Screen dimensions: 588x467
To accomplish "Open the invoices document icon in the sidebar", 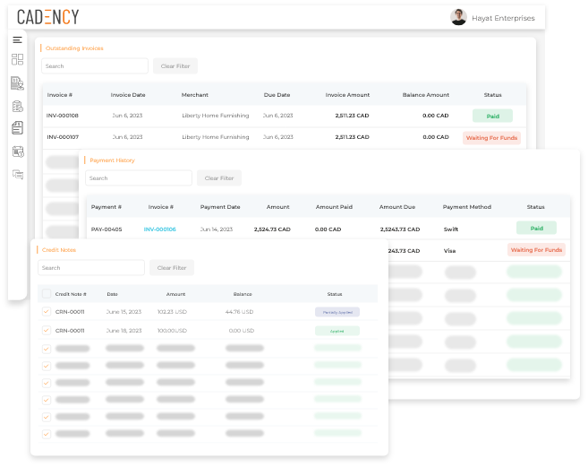I will (17, 83).
